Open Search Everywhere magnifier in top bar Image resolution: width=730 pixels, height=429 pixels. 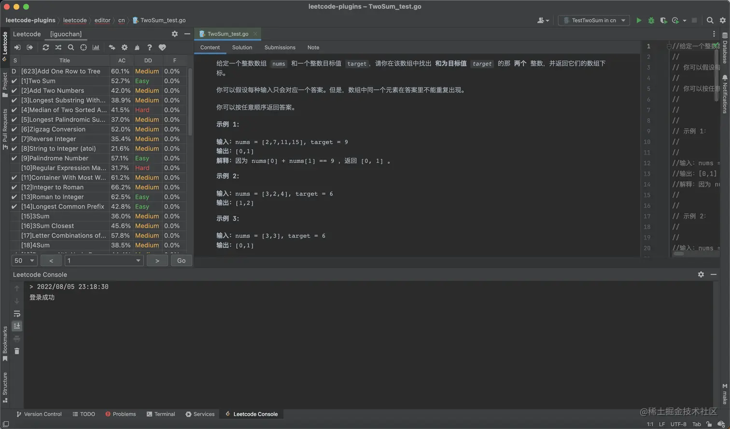coord(710,20)
